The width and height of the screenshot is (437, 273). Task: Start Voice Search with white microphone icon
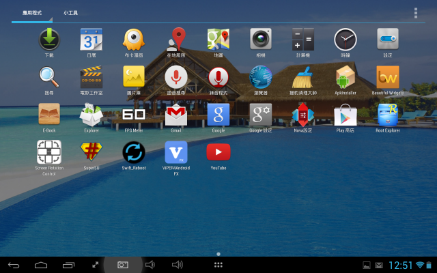coord(176,77)
